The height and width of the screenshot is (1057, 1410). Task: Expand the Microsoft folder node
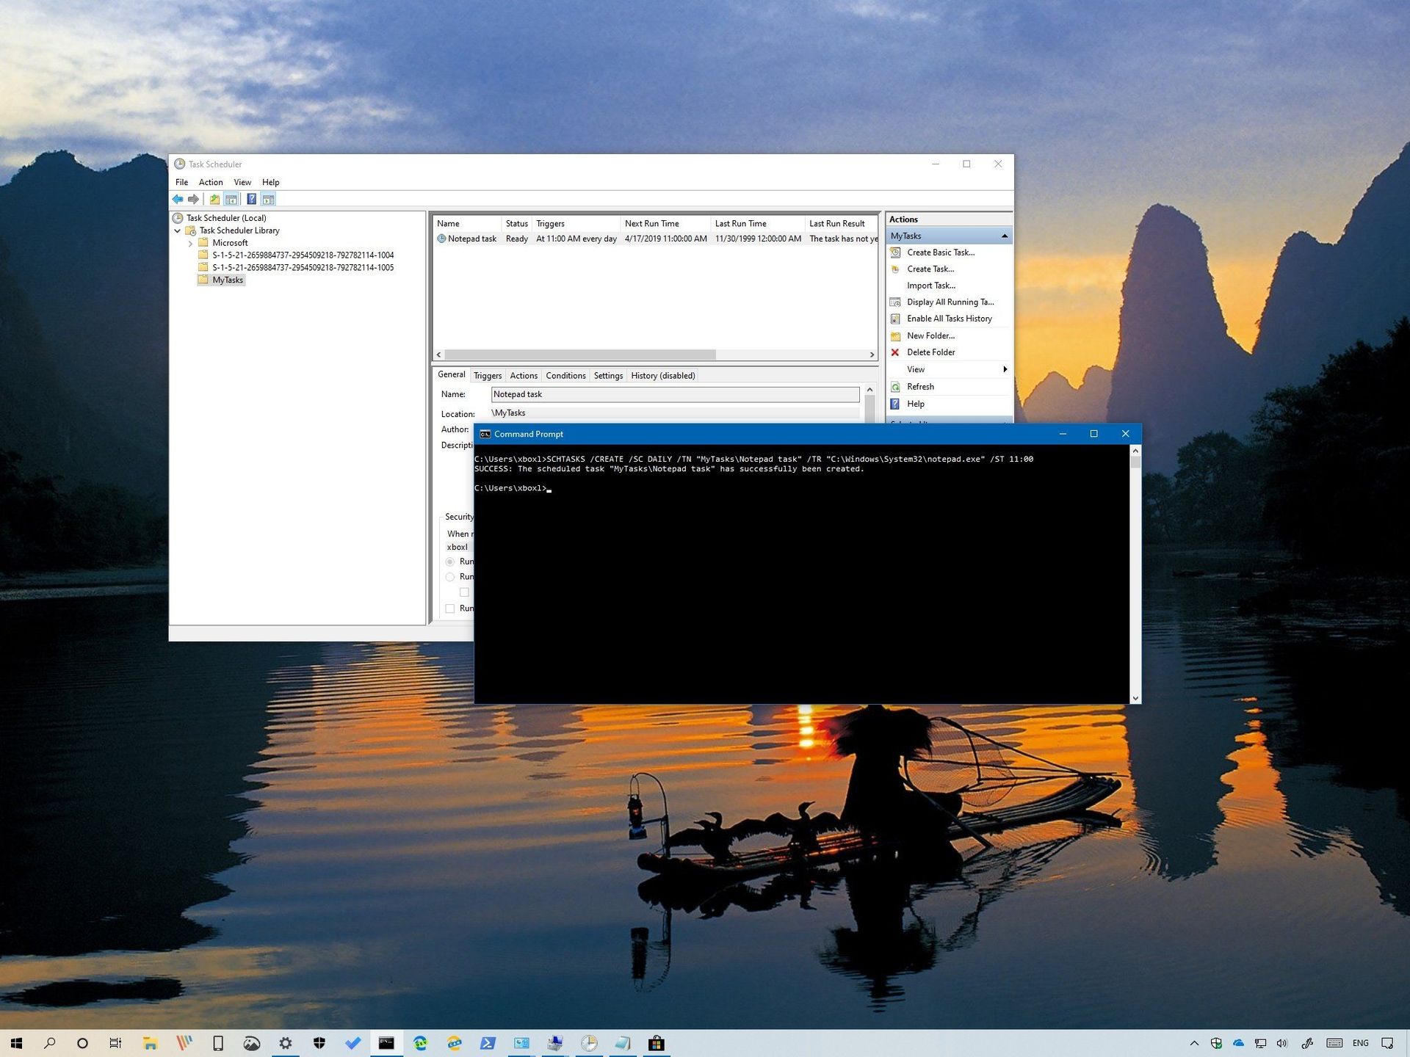pos(191,242)
